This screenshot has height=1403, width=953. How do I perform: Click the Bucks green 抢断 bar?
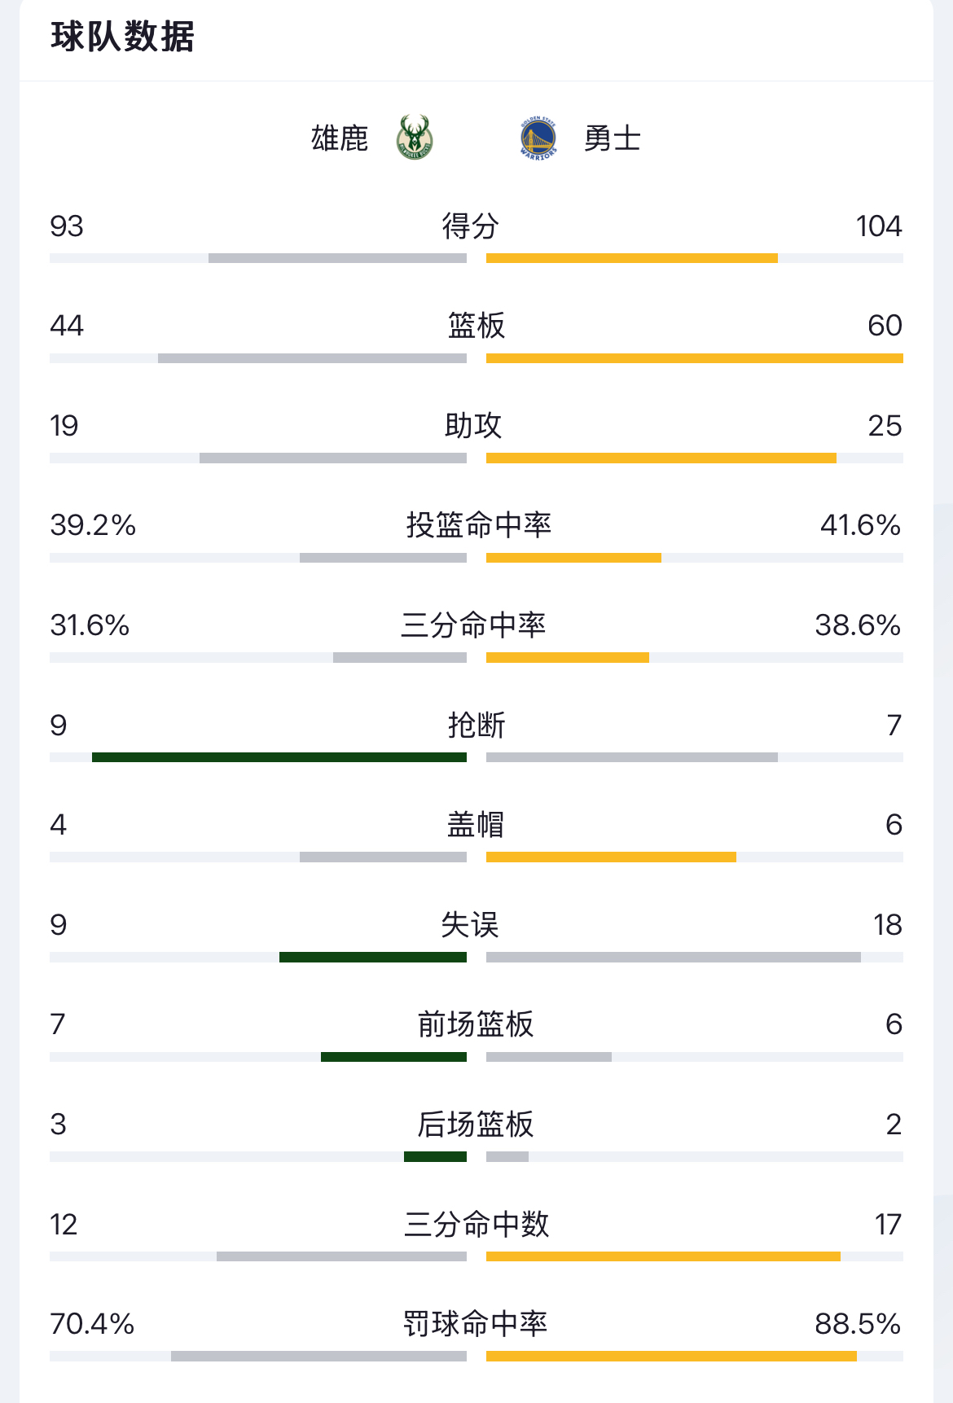click(x=279, y=757)
